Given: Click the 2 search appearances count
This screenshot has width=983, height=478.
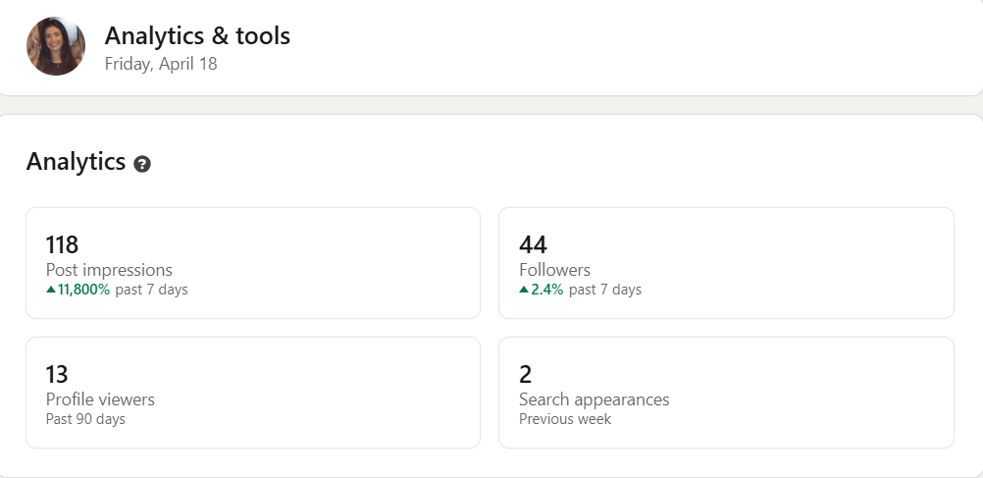Looking at the screenshot, I should [525, 374].
